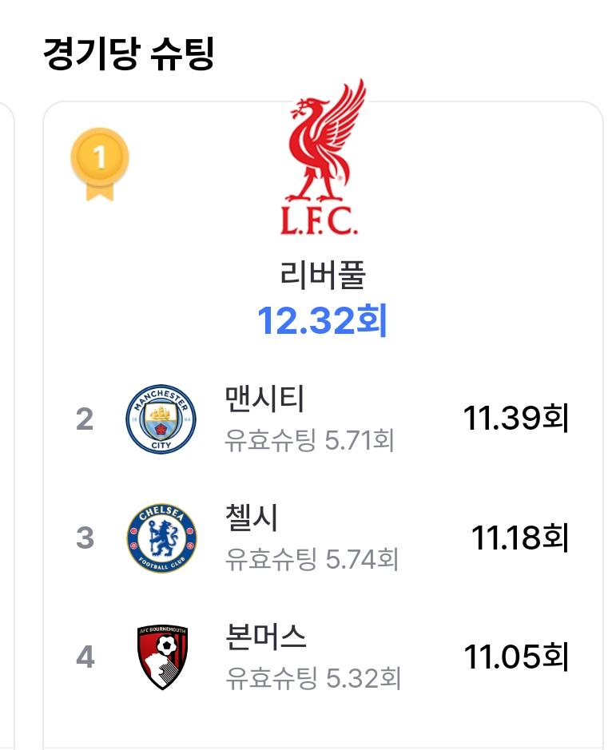Viewport: 612px width, 750px height.
Task: Tap 유효슈팅 5.74회 under 첼시
Action: (x=312, y=559)
